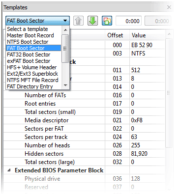
Task: Select the Root entries row
Action: tap(84, 104)
